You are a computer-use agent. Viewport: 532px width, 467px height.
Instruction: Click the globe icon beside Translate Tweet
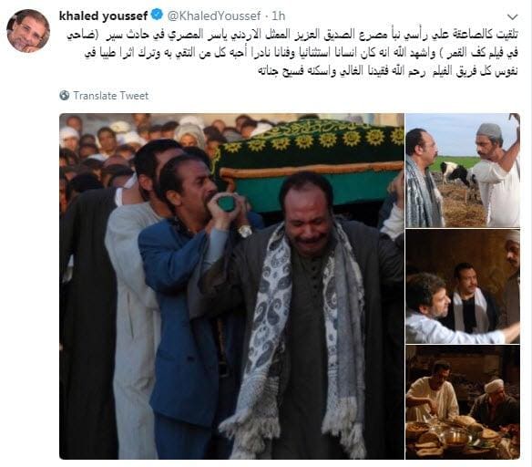[64, 96]
